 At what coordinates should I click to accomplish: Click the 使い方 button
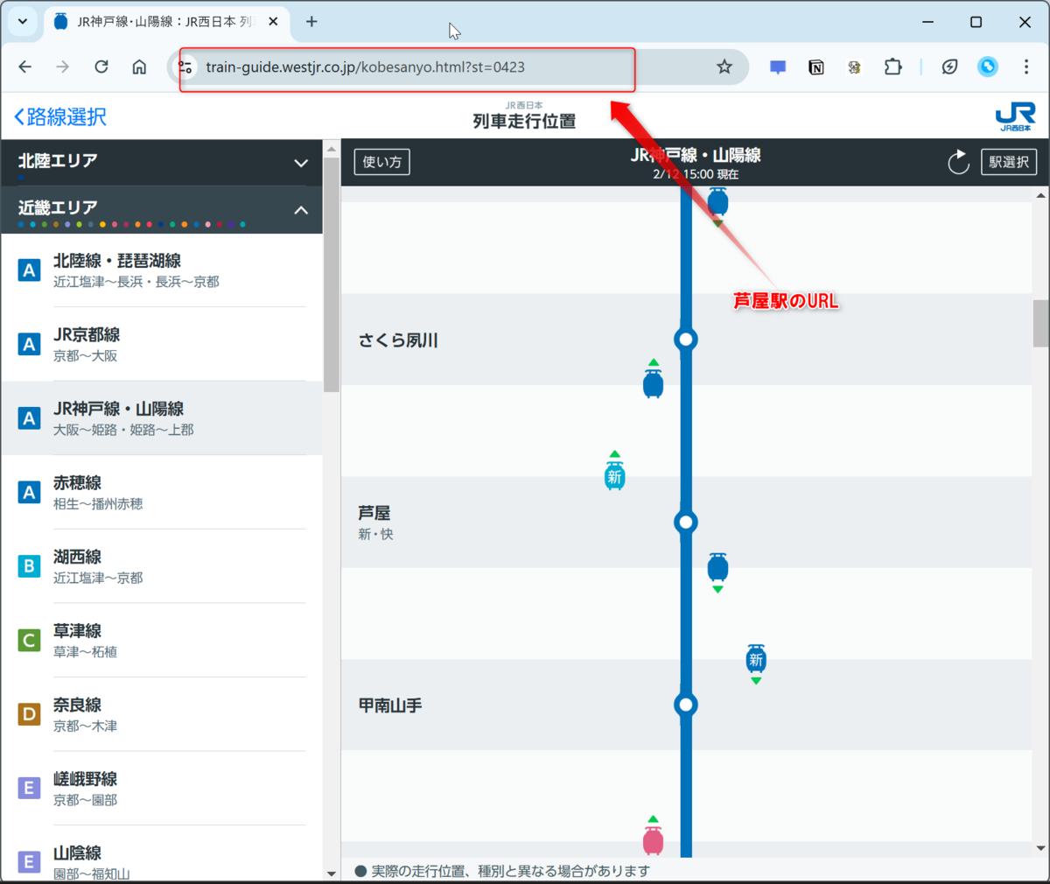381,162
